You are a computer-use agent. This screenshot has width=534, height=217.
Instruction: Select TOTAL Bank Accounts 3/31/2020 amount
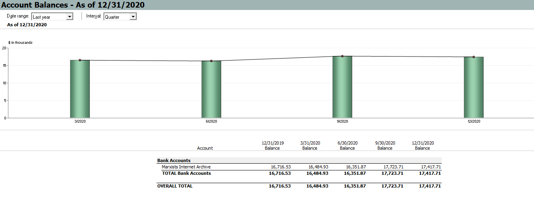click(x=318, y=173)
